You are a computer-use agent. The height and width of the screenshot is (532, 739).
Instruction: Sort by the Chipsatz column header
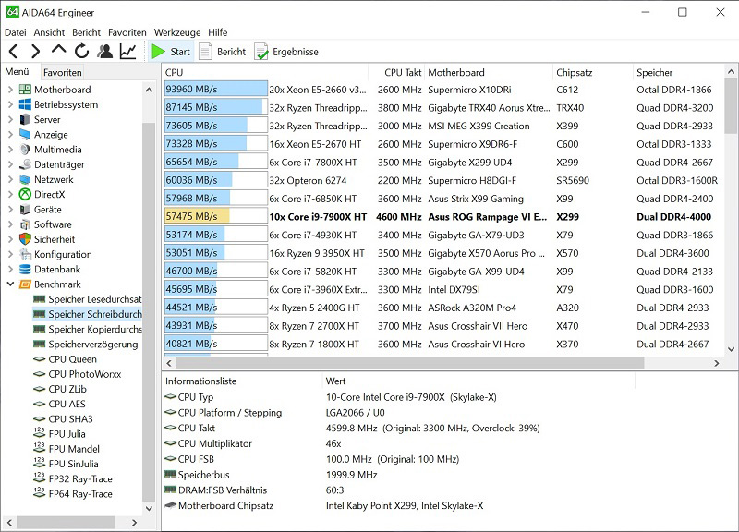pos(592,73)
